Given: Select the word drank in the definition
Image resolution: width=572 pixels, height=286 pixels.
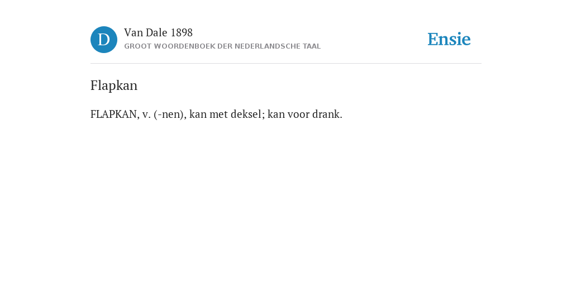Looking at the screenshot, I should point(325,114).
